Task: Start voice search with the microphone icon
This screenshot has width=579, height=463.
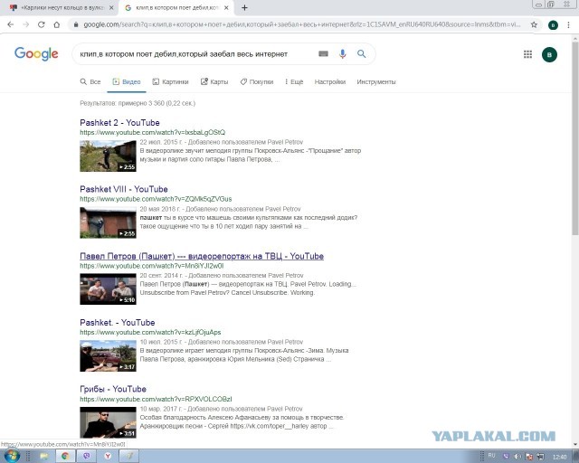Action: 343,54
